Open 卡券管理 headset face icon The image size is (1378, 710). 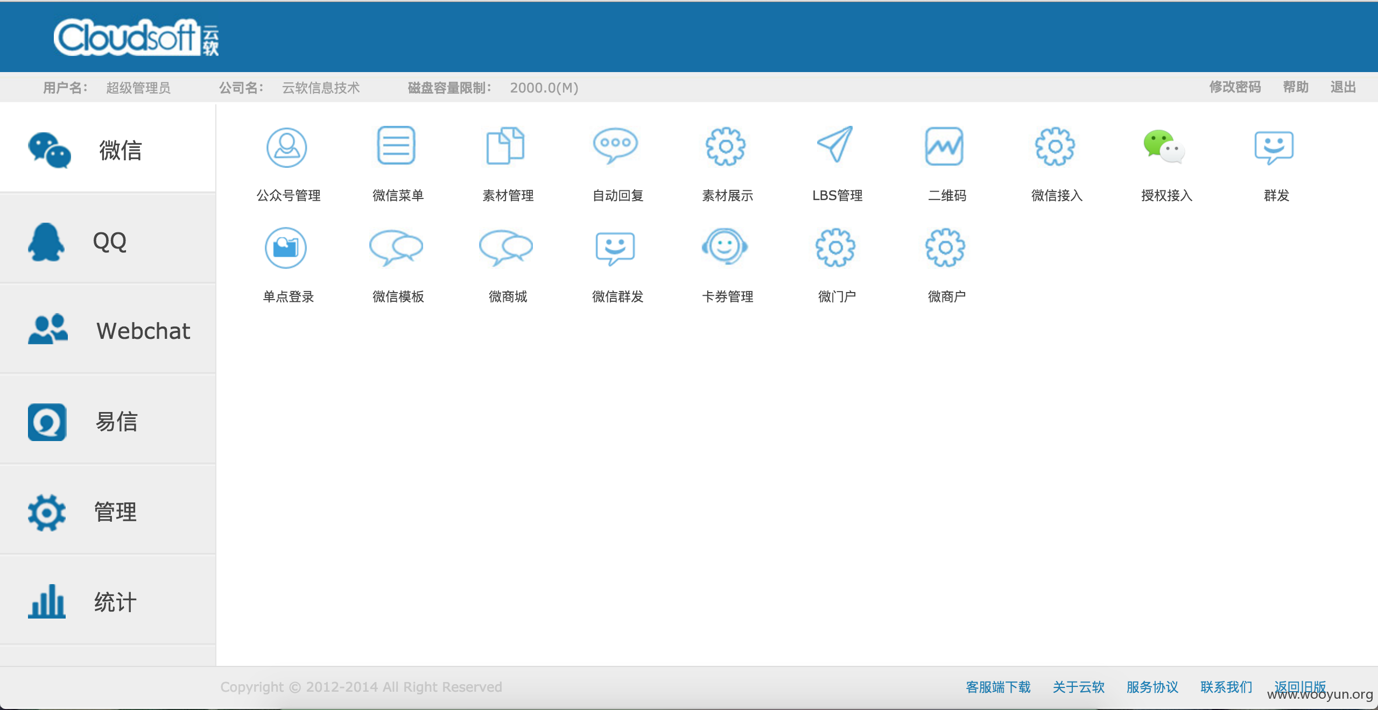[725, 247]
